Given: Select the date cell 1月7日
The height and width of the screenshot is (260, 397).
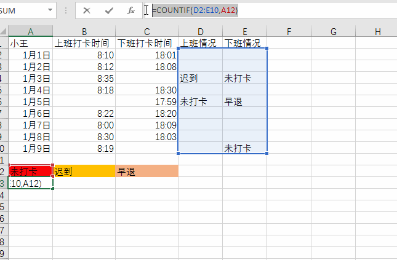Looking at the screenshot, I should (x=31, y=125).
